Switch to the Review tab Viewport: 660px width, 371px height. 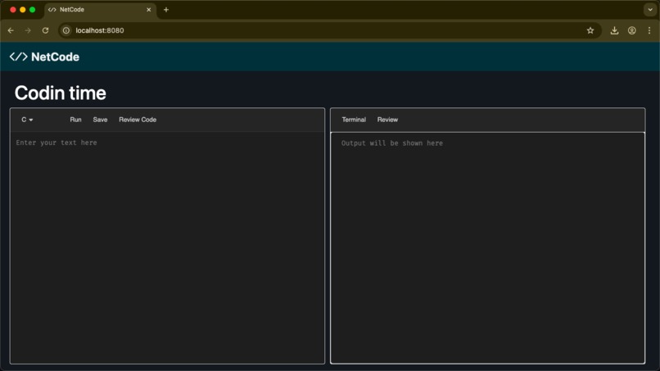387,120
